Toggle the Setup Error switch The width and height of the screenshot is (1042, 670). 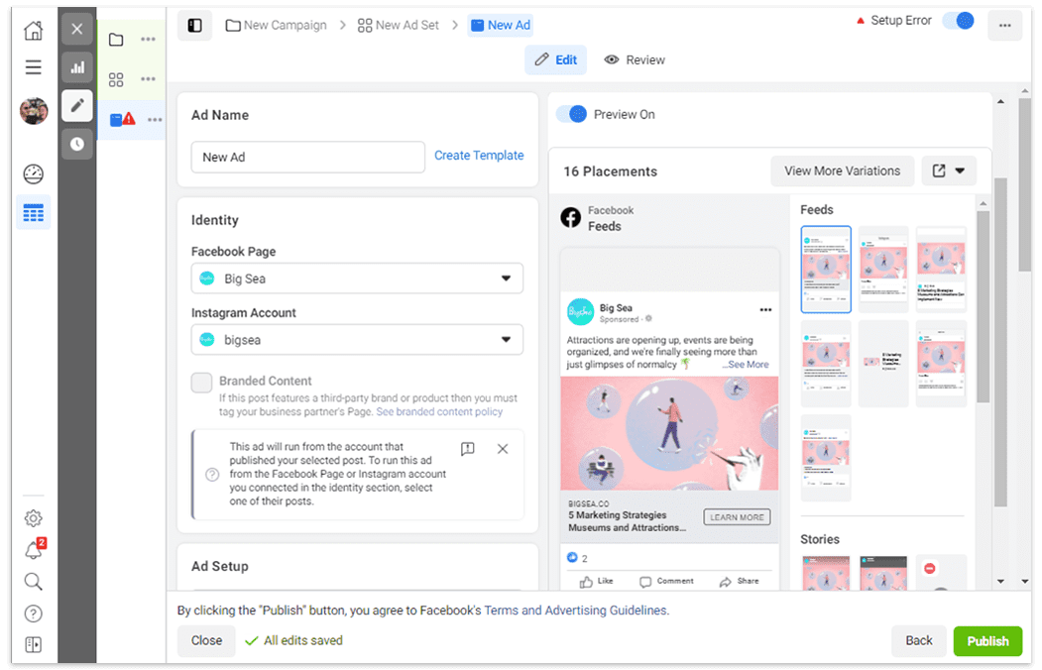click(957, 20)
